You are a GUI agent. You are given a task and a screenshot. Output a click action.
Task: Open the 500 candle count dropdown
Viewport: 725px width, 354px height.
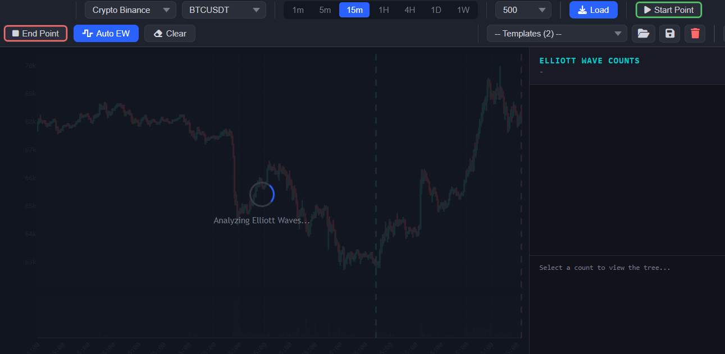point(523,10)
